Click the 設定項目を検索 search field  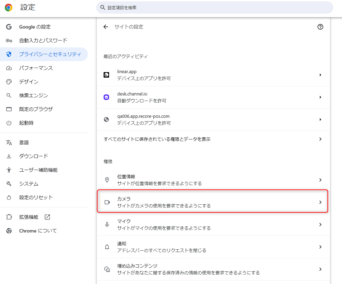coord(215,8)
